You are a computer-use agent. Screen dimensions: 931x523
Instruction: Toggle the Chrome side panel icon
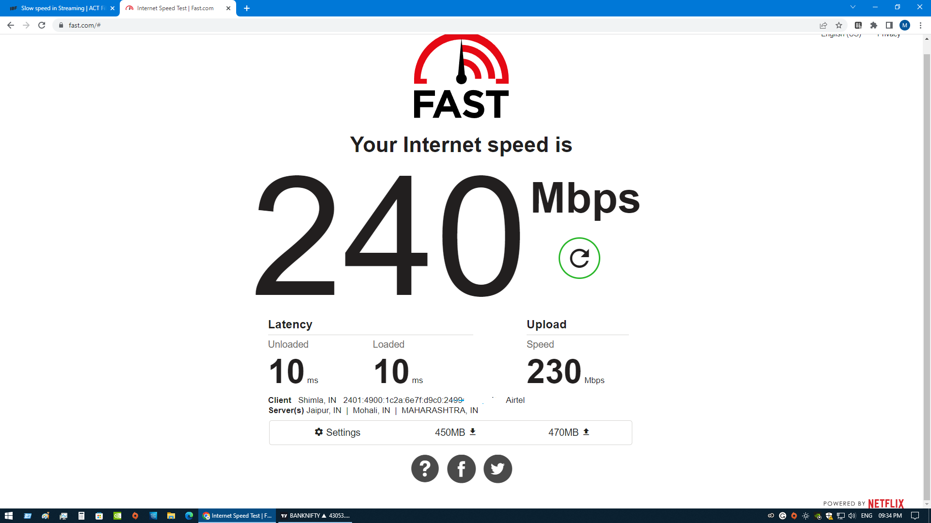(889, 25)
